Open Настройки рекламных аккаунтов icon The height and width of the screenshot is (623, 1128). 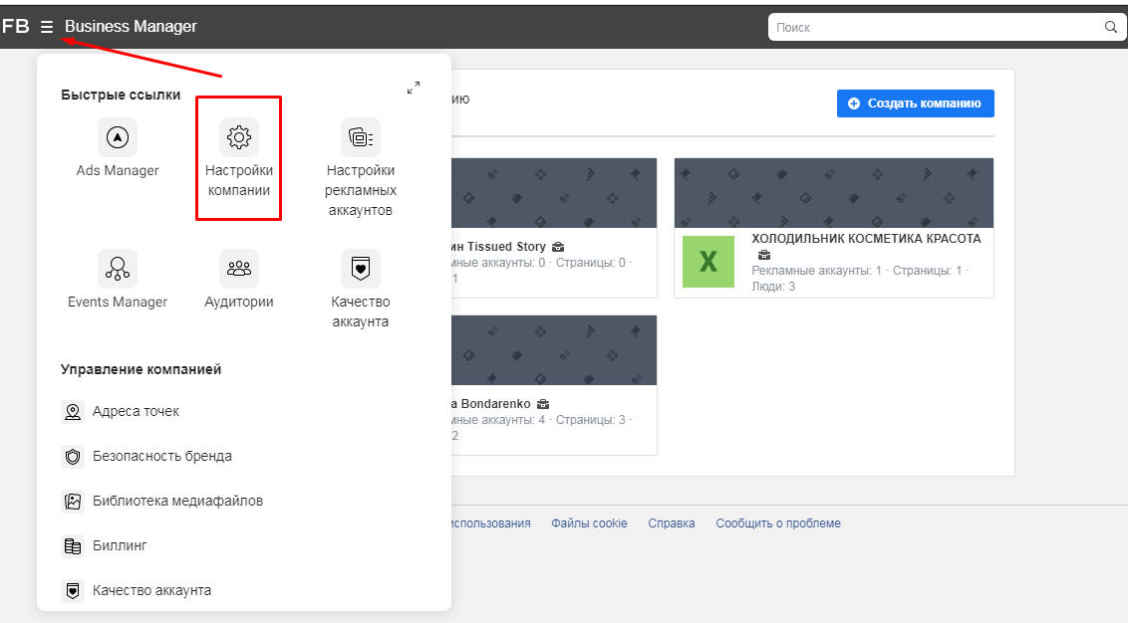click(361, 137)
